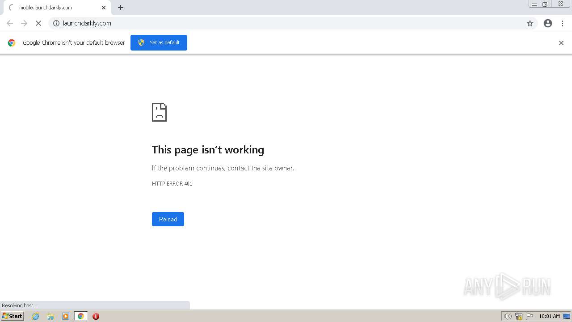
Task: Focus the address bar with launchdarkly.com
Action: [293, 23]
